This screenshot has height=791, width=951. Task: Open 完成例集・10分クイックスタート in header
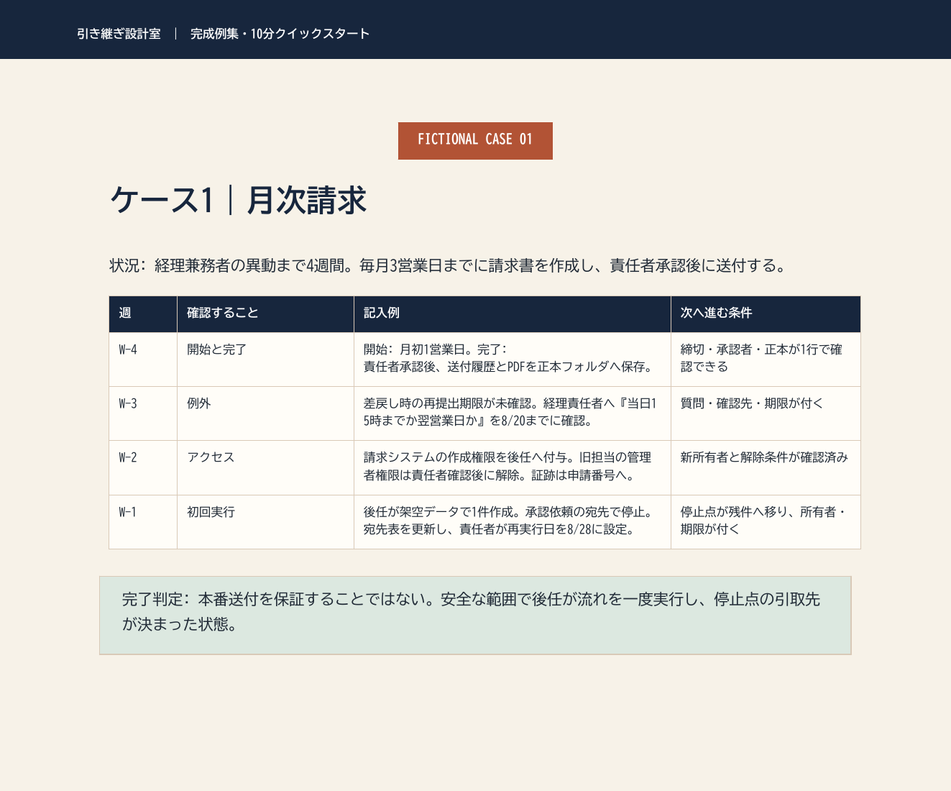pos(280,34)
